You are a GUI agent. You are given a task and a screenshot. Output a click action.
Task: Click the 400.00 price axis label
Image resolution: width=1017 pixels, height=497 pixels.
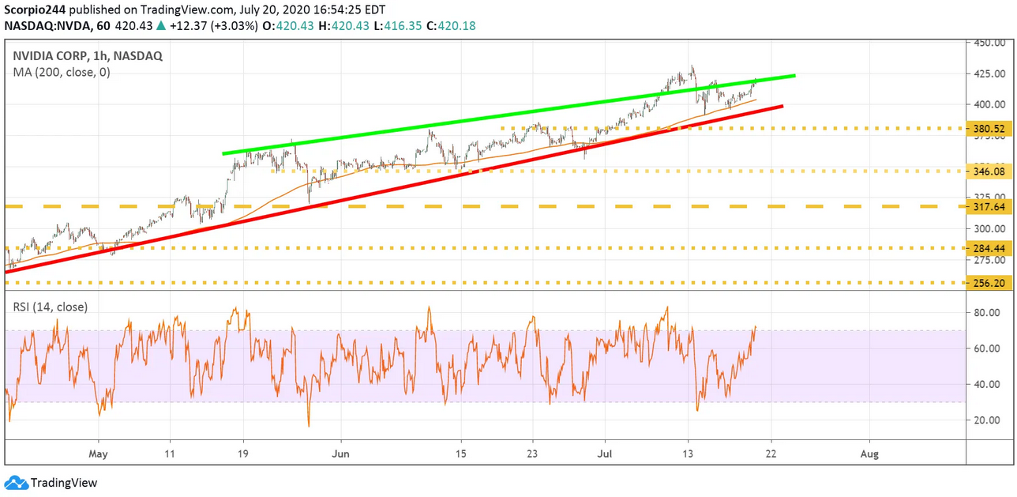tap(989, 104)
